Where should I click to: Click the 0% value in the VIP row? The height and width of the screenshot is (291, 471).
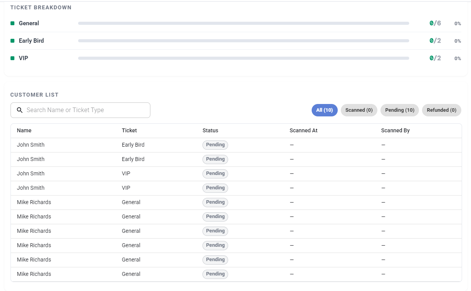[458, 59]
